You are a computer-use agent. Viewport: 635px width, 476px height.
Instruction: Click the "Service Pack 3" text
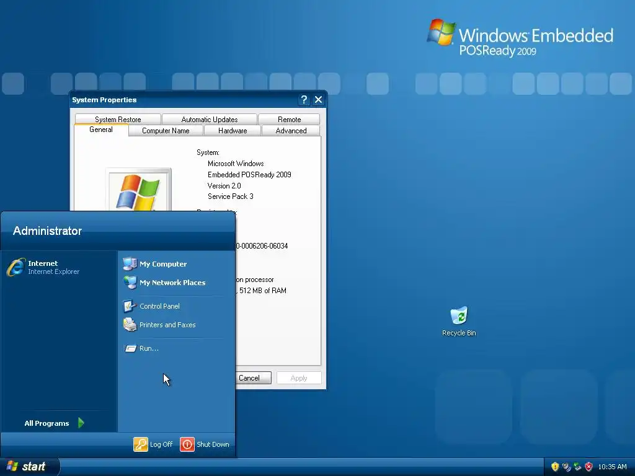(x=231, y=196)
